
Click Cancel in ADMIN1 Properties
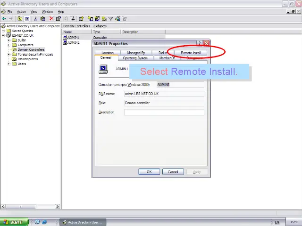pyautogui.click(x=173, y=172)
